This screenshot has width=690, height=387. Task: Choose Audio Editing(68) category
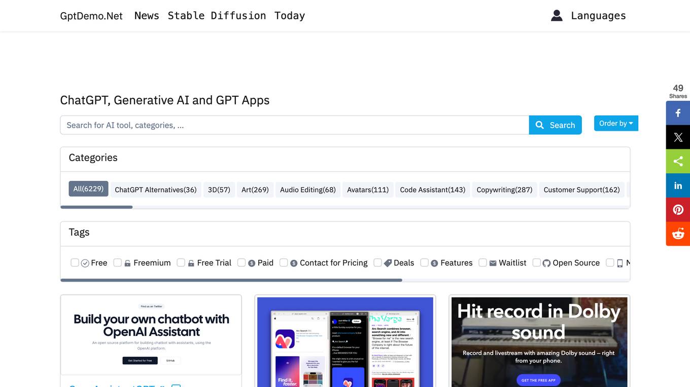308,190
